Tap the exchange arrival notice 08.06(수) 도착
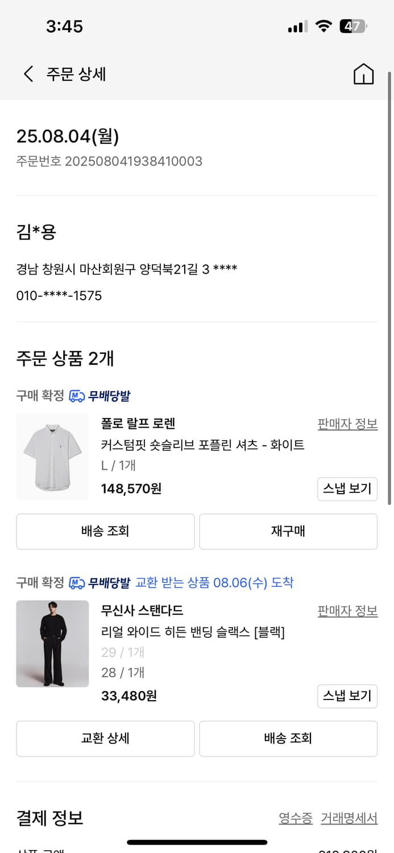The image size is (394, 853). (214, 583)
